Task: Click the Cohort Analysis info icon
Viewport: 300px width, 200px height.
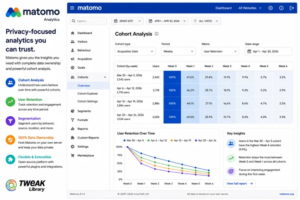Action: coord(157,34)
